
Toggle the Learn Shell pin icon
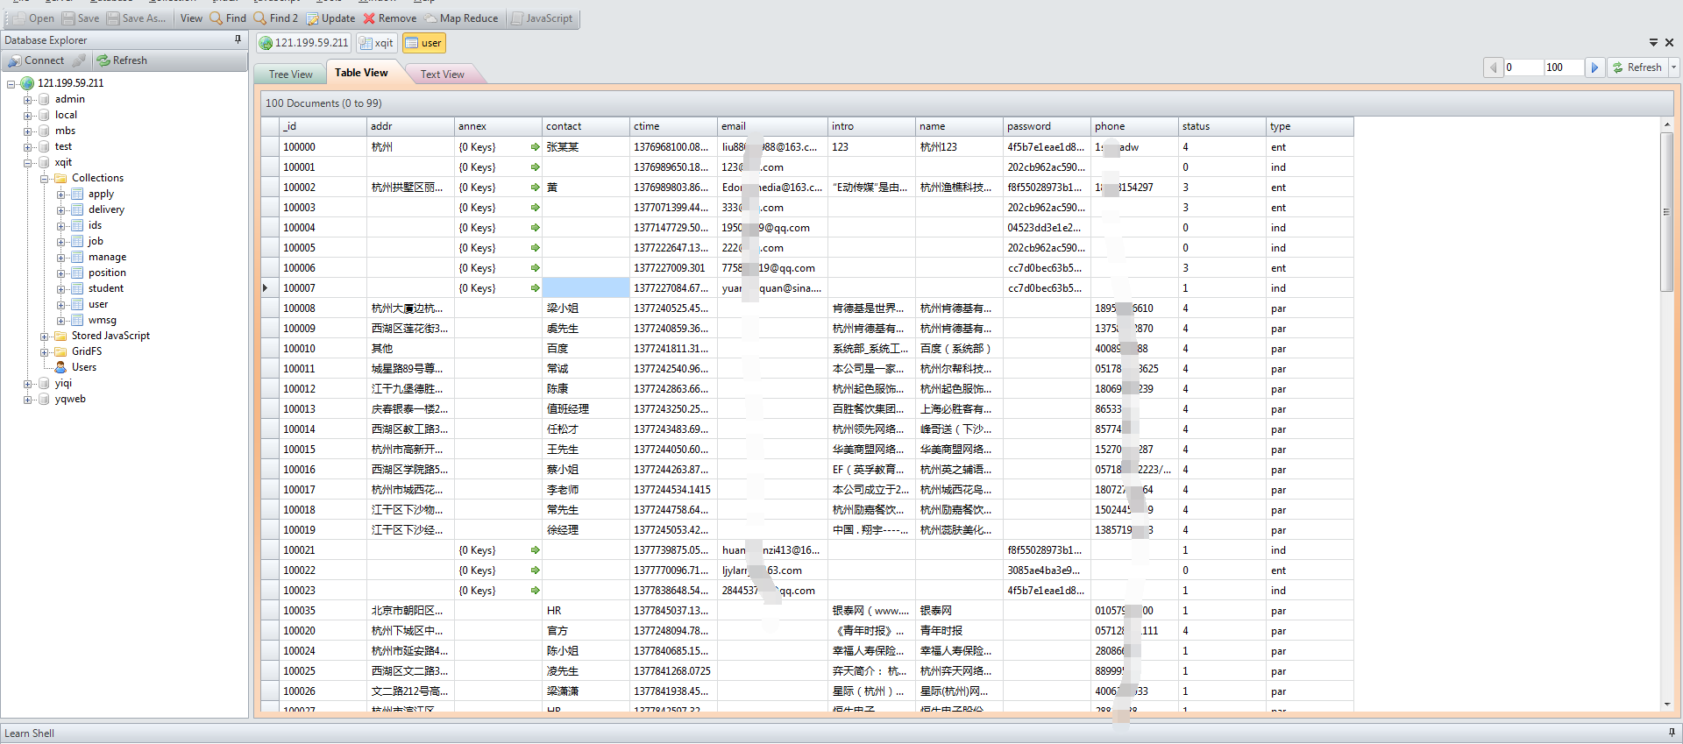coord(1672,733)
